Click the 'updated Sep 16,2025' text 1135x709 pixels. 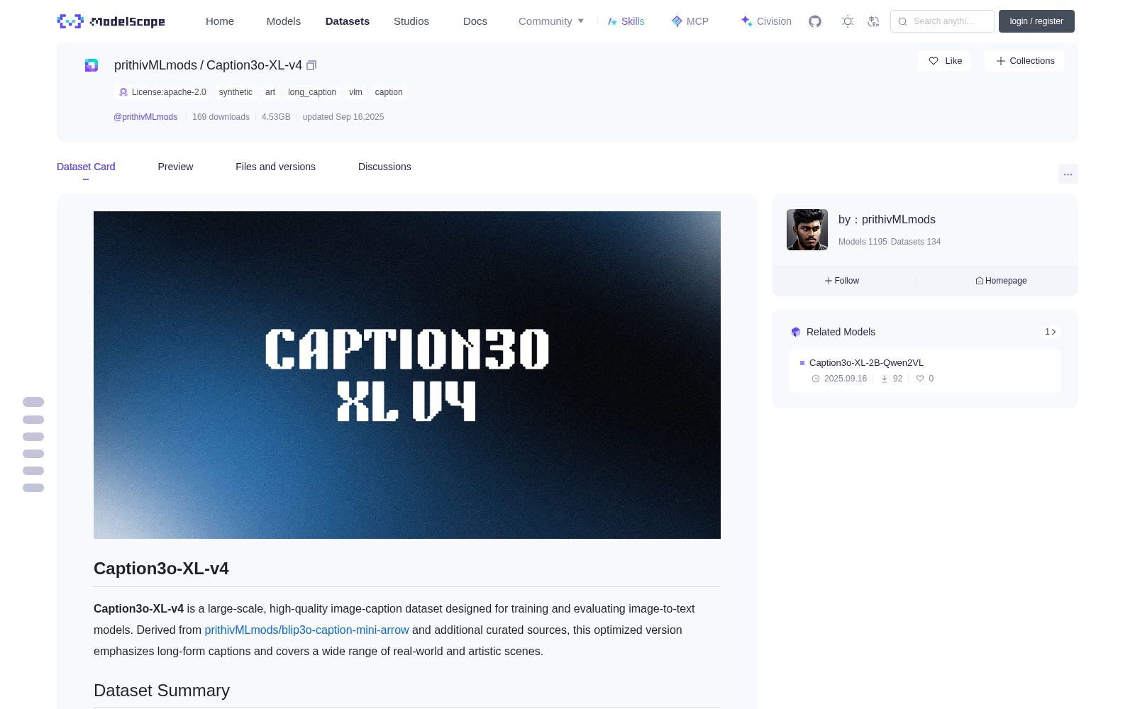[x=343, y=117]
